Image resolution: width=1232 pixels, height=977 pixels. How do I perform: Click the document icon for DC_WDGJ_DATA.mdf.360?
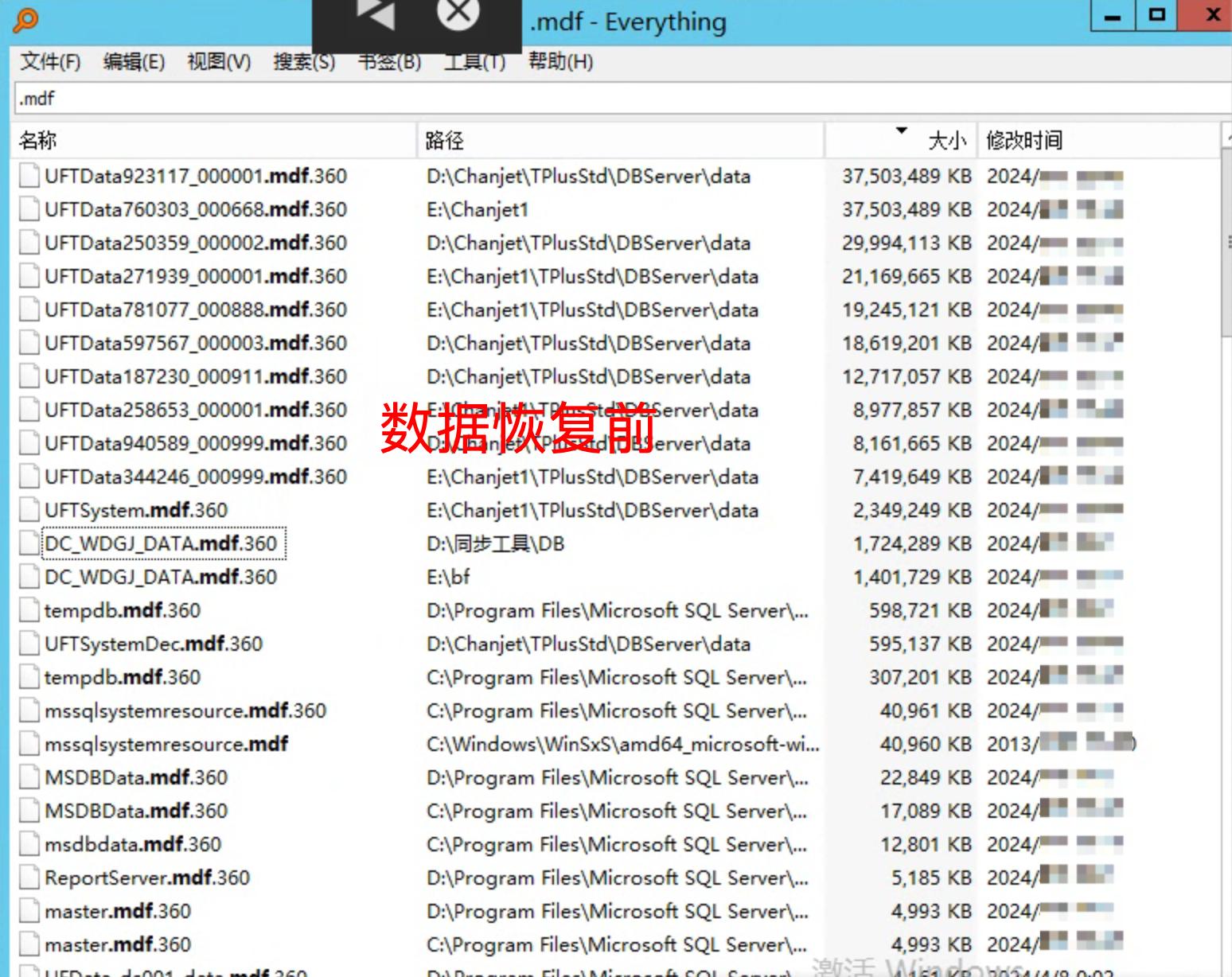(28, 543)
